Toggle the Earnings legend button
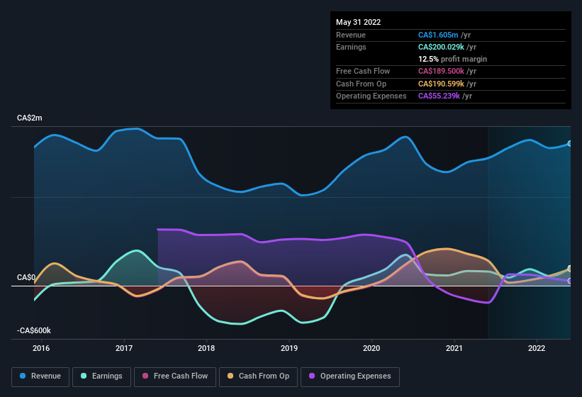This screenshot has height=397, width=582. 101,376
